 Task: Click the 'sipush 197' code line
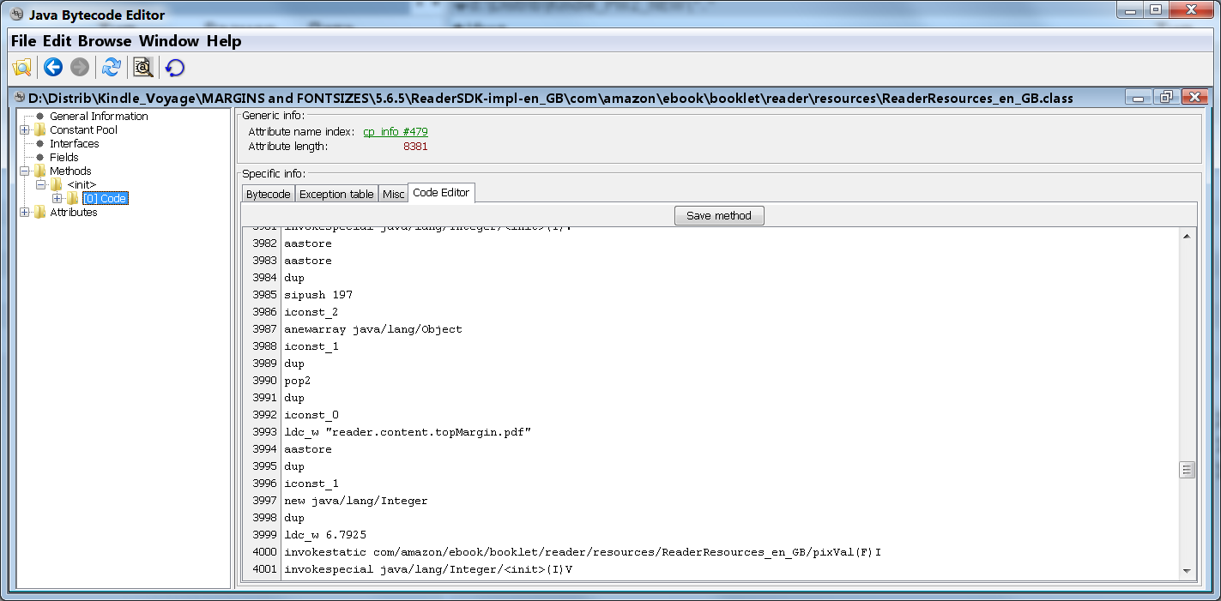318,295
